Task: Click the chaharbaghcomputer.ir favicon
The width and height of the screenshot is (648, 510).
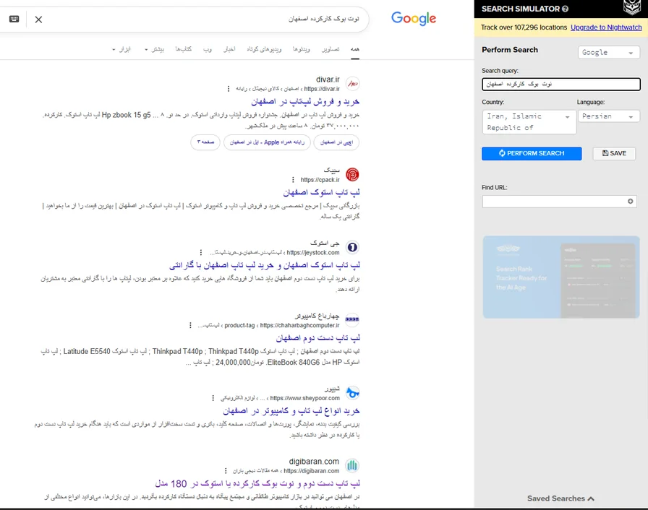Action: coord(352,319)
